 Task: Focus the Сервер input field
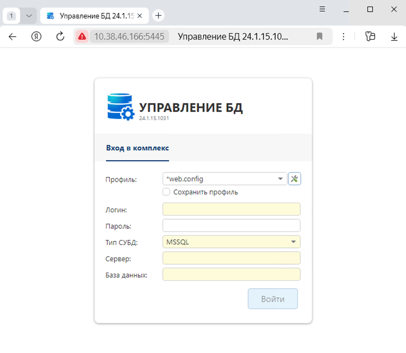[x=231, y=258]
